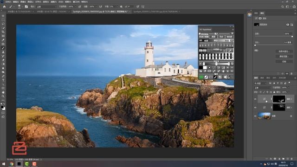Expand the opacity slider dropdown arrow
Viewport: 297px width, 167px height.
(75, 6)
